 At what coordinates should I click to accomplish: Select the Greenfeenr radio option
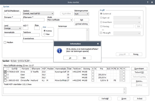[x=101, y=22]
